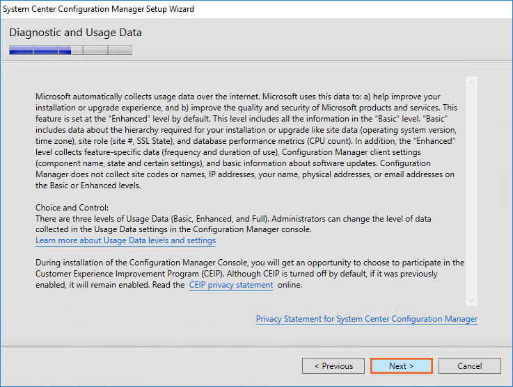
Task: Cancel the Configuration Manager setup wizard
Action: (469, 365)
